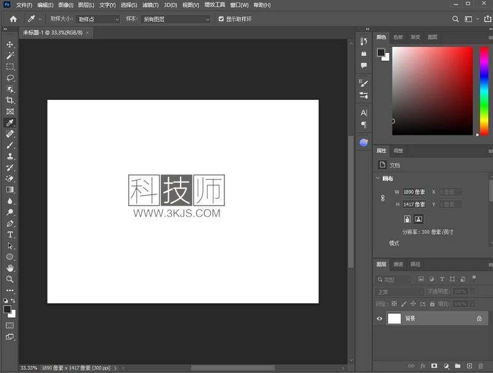
Task: Click the lock icon on 背景 layer
Action: tap(479, 318)
